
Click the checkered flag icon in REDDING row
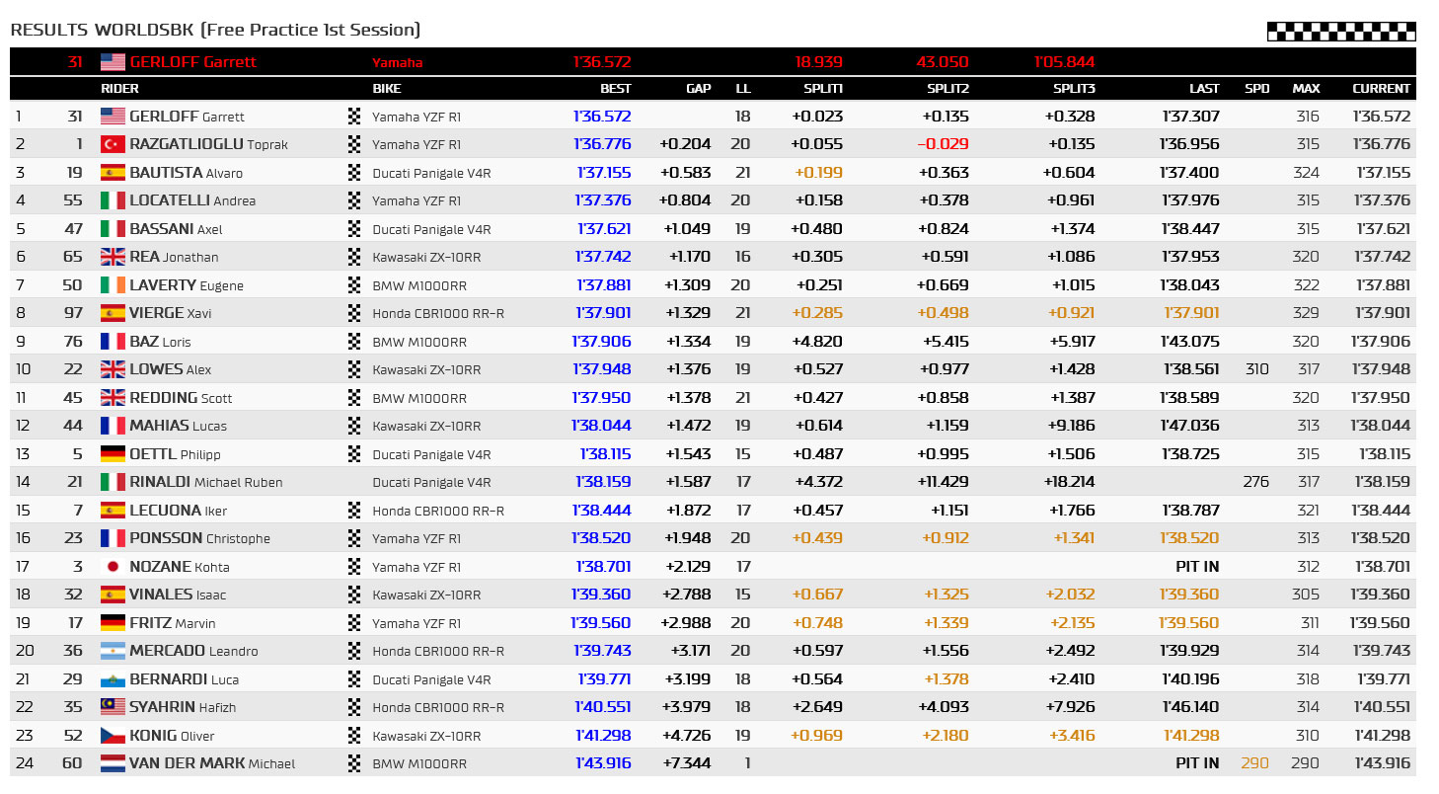point(355,398)
